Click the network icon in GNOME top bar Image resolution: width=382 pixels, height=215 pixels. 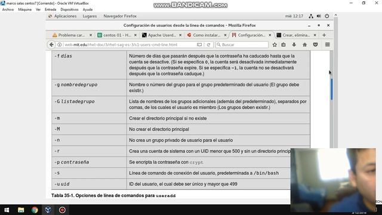(x=311, y=16)
